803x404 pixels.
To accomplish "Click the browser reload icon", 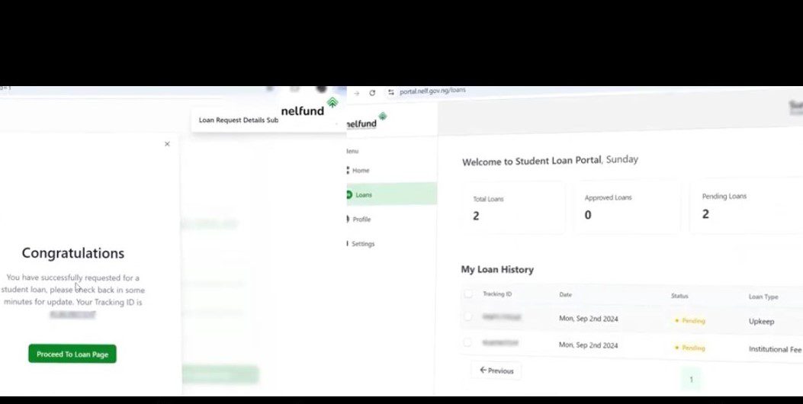I will [x=372, y=93].
